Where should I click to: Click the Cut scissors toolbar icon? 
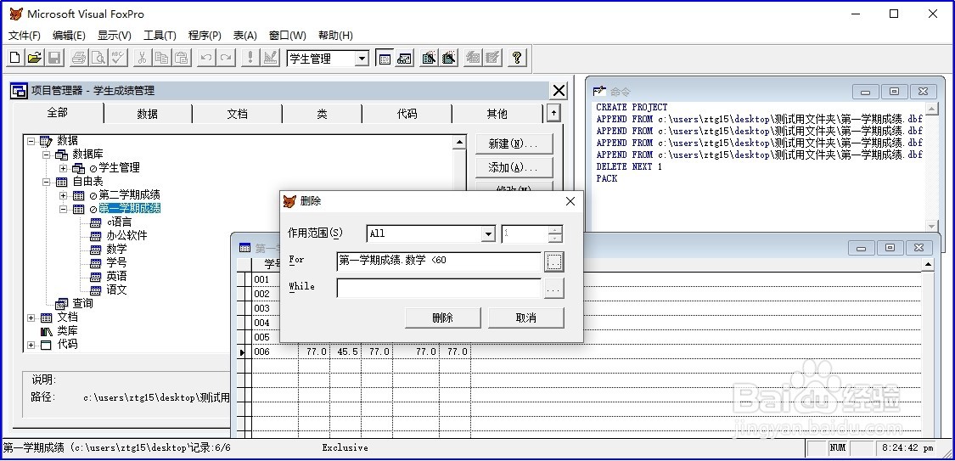pyautogui.click(x=142, y=58)
